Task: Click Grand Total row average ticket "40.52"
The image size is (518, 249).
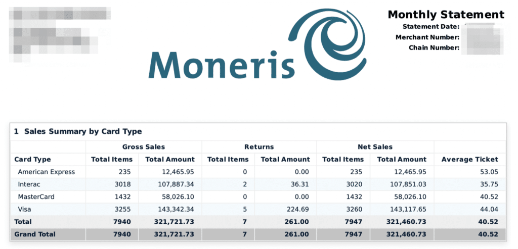Action: click(489, 234)
